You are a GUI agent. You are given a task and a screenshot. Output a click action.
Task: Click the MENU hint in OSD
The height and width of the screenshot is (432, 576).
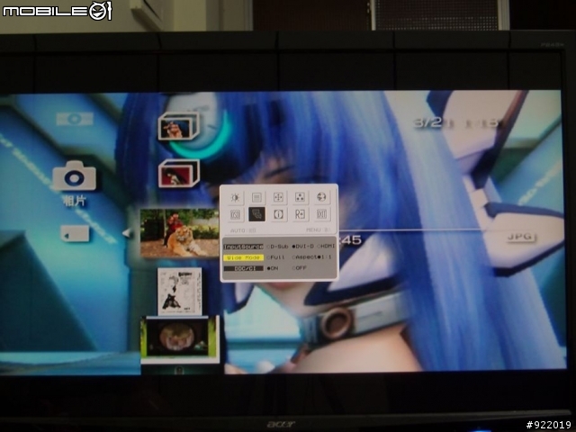[318, 230]
